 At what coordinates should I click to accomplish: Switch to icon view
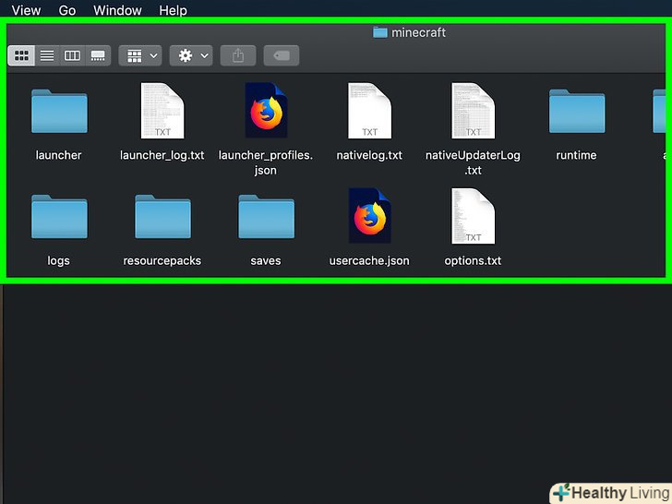(x=21, y=55)
